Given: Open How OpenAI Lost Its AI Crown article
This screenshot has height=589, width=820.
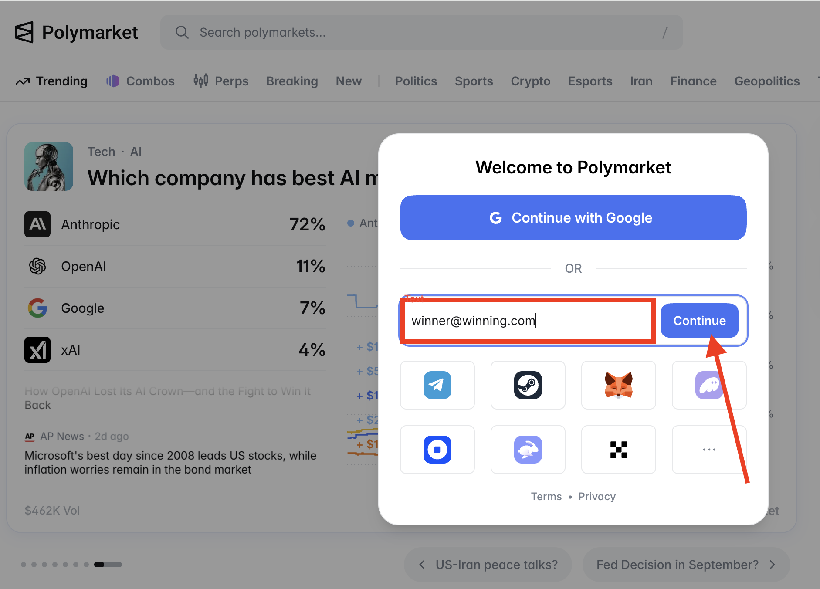Looking at the screenshot, I should click(x=168, y=398).
